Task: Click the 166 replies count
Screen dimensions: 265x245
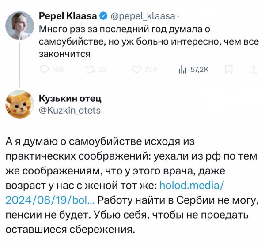Action: (58, 69)
